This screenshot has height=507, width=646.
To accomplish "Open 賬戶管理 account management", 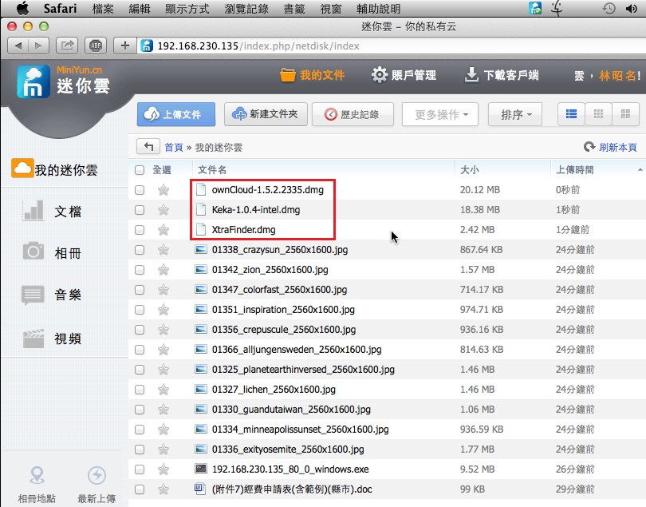I will point(404,75).
